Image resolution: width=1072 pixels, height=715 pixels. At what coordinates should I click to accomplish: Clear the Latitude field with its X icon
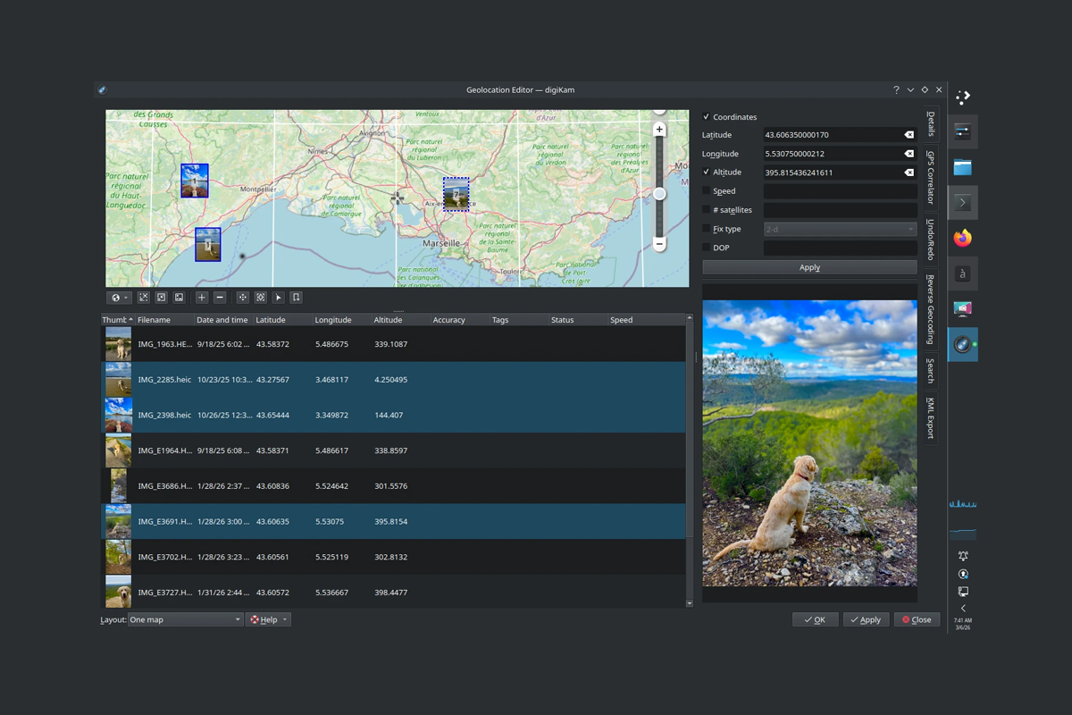point(909,135)
